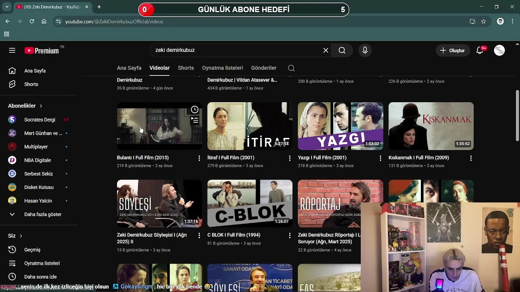Image resolution: width=520 pixels, height=292 pixels.
Task: Open options menu for İtiraf video
Action: coord(290,158)
